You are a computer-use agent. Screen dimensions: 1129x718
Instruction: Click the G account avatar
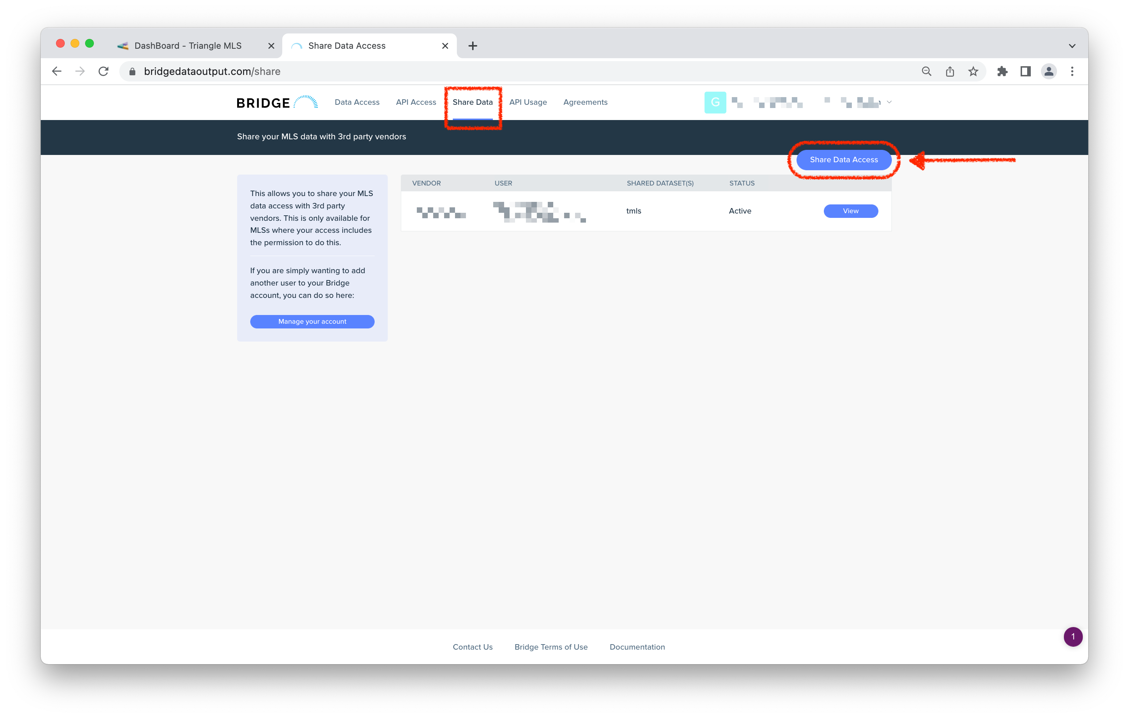pyautogui.click(x=715, y=102)
